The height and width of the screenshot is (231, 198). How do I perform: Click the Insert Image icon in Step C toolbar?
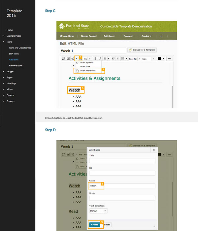[68, 59]
